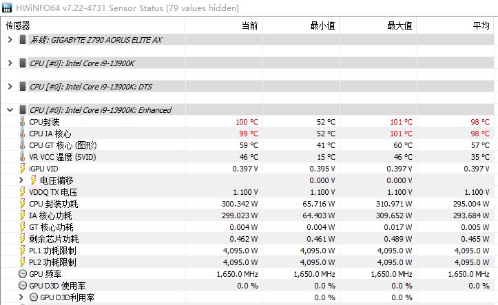This screenshot has width=498, height=305.
Task: Expand the GPU D3D利用率 sub-item
Action: click(x=21, y=297)
